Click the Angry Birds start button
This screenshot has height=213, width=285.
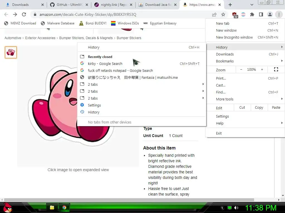tap(8, 207)
